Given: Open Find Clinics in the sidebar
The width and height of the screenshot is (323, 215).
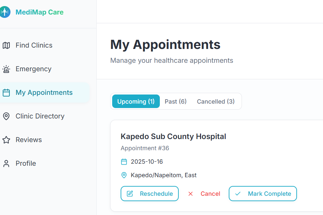Looking at the screenshot, I should [34, 45].
